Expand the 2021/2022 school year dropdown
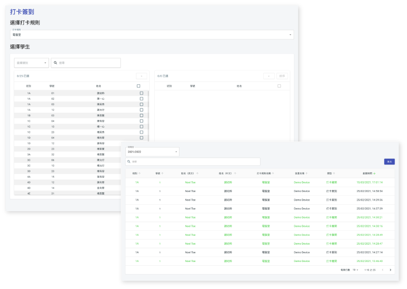The width and height of the screenshot is (407, 289). 152,152
